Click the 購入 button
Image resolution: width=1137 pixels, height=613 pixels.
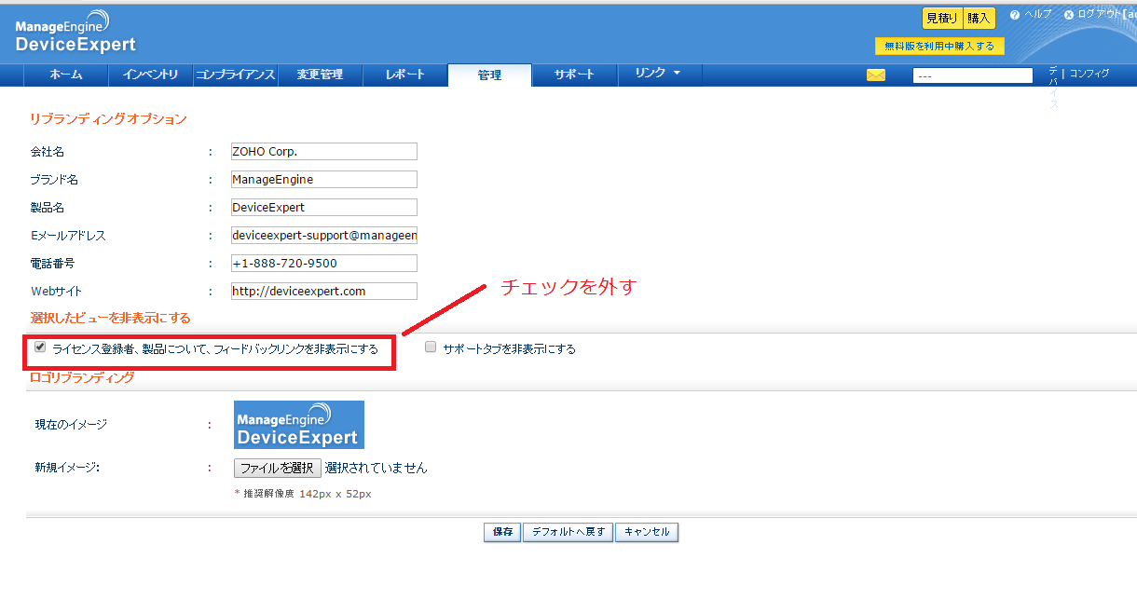coord(979,19)
